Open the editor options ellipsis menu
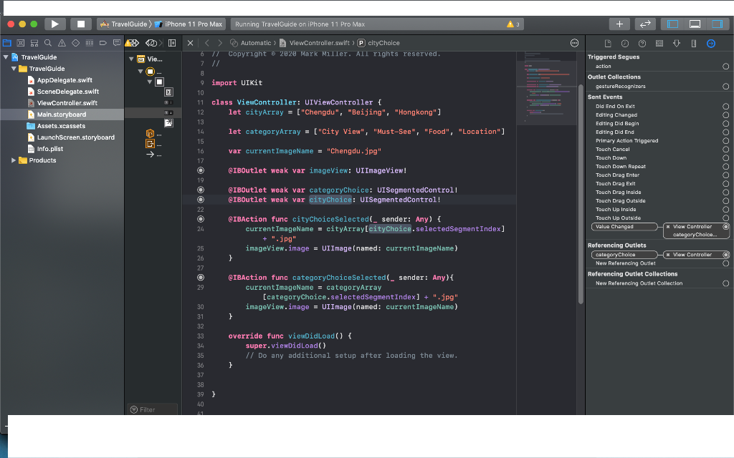 point(573,43)
